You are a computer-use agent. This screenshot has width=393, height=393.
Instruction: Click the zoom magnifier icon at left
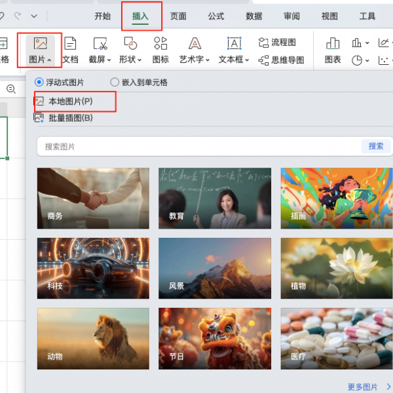click(11, 89)
